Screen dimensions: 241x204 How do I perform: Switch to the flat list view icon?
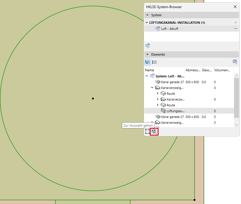[x=154, y=62]
